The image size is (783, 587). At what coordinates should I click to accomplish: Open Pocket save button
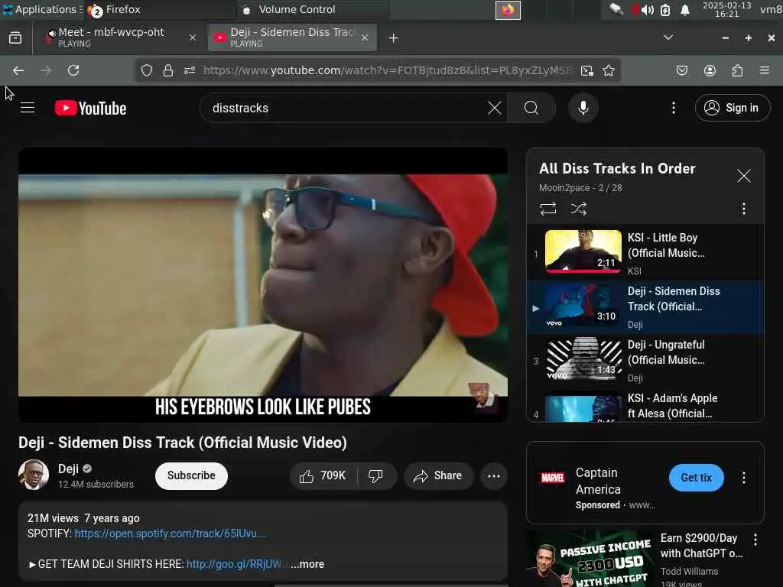[x=681, y=70]
